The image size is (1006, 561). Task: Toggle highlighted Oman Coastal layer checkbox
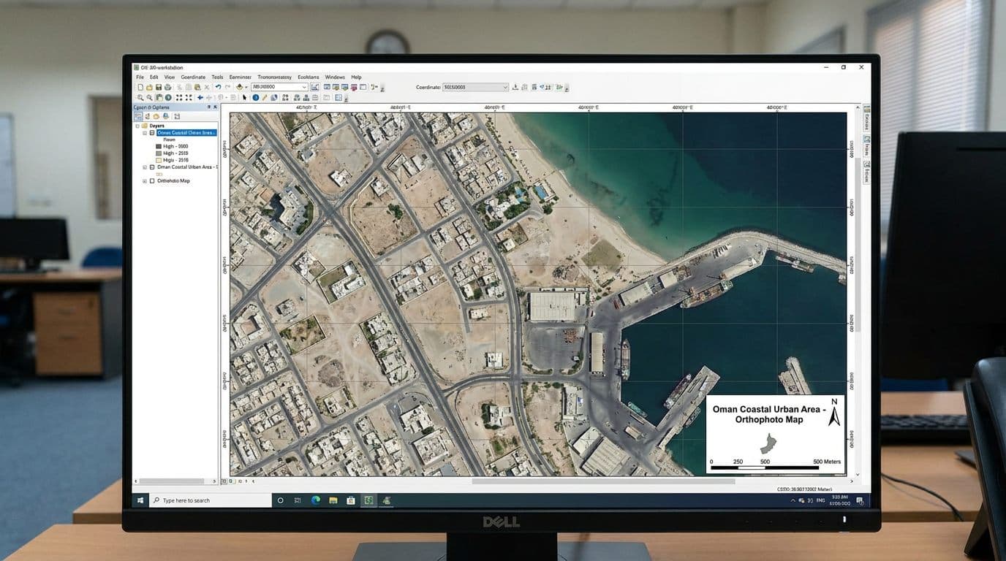pos(152,133)
